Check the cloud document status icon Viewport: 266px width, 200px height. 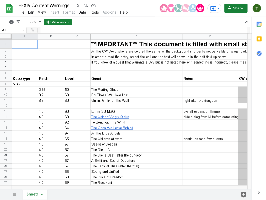94,6
